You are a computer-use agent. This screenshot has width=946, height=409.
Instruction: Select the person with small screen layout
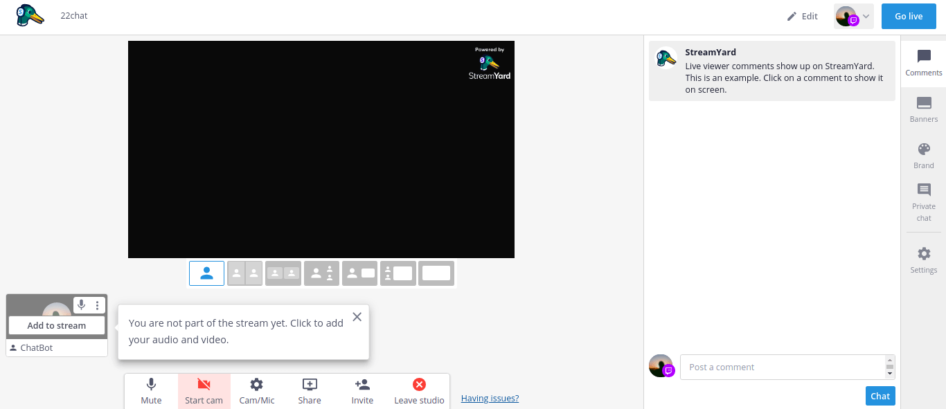[359, 273]
